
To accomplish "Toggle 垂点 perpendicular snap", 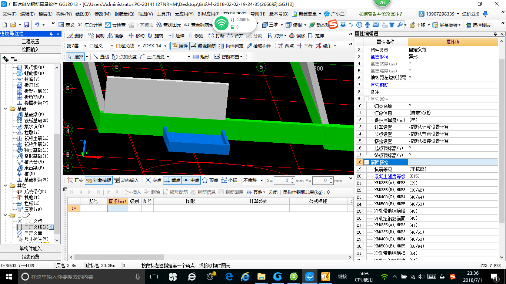I will pyautogui.click(x=172, y=180).
